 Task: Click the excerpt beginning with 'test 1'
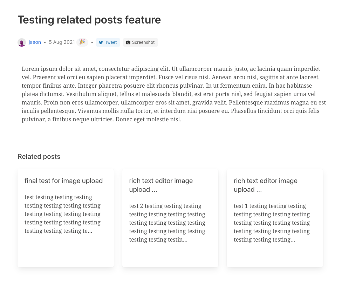272,223
